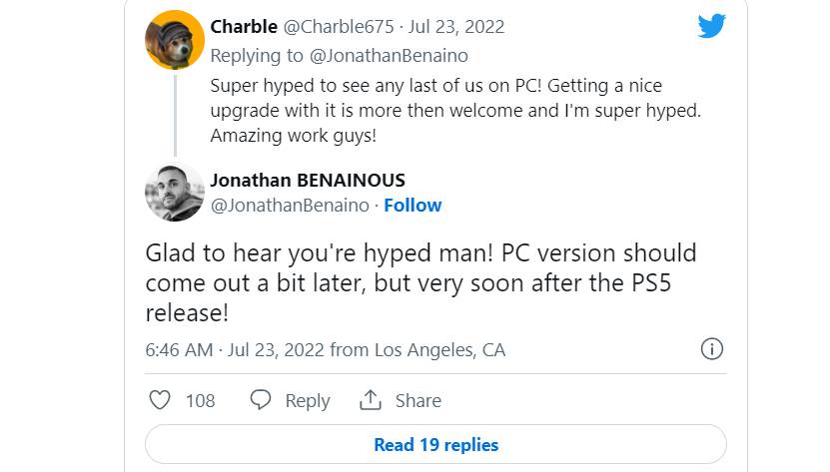This screenshot has height=472, width=830.
Task: Follow @JonathanBenaino
Action: point(413,205)
